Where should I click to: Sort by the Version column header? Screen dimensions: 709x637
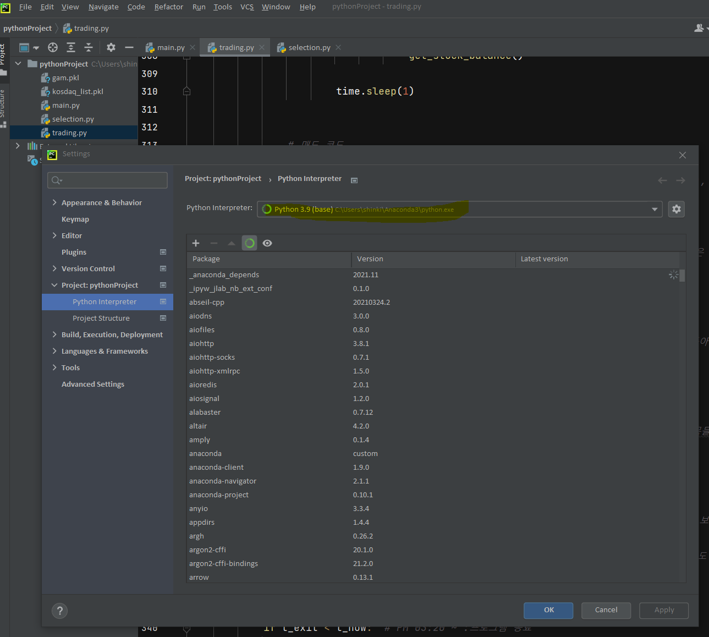[x=433, y=259]
